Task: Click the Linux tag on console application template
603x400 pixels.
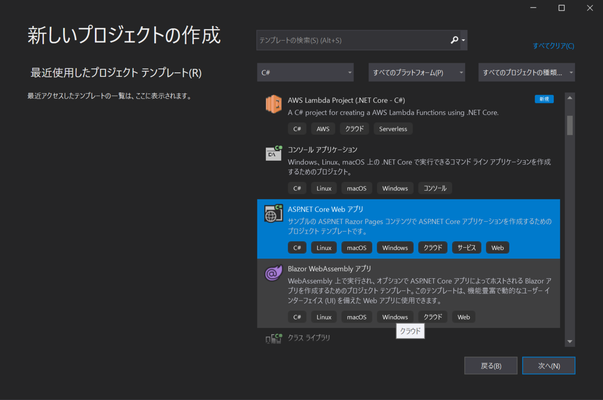Action: [324, 188]
